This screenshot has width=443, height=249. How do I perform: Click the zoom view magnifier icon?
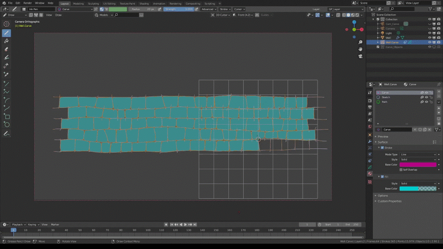(360, 42)
